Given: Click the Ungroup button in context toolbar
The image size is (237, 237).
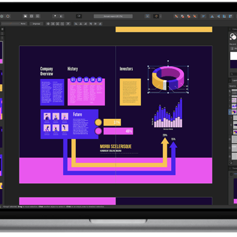Looking at the screenshot, I should (x=37, y=24).
